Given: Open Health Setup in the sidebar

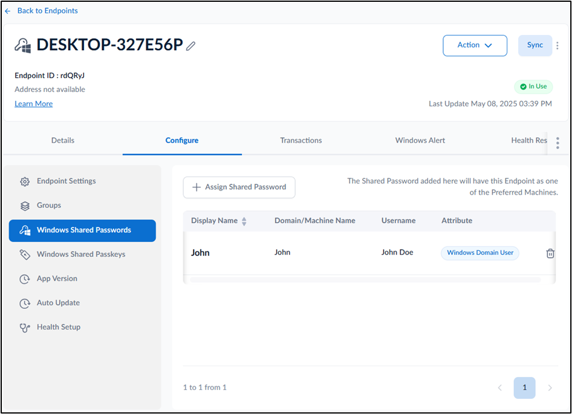Looking at the screenshot, I should pyautogui.click(x=82, y=328).
